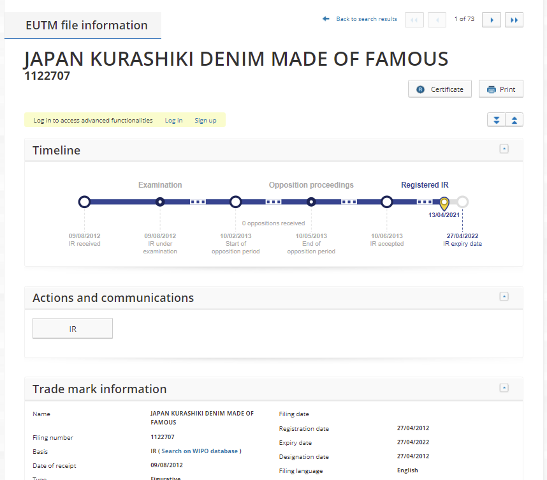This screenshot has height=480, width=547.
Task: Click End of opposition period marker
Action: (x=311, y=202)
